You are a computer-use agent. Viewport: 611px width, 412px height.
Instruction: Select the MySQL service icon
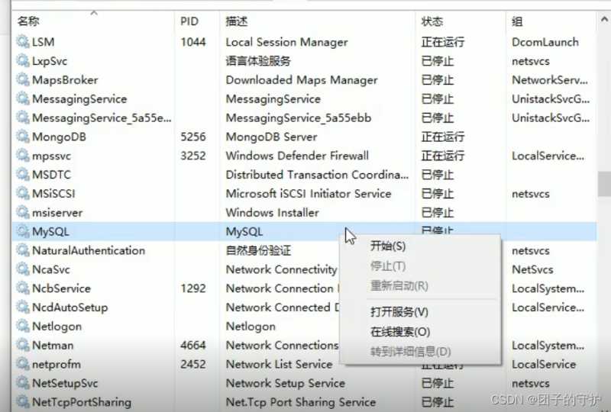[x=23, y=231]
